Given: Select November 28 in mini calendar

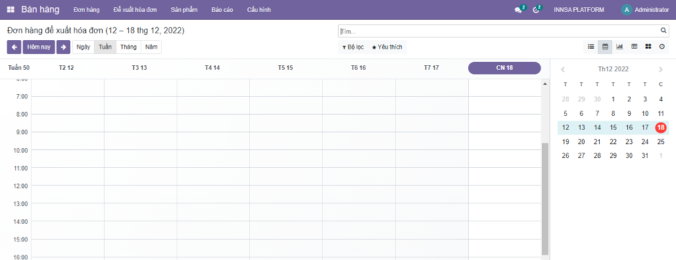Looking at the screenshot, I should tap(566, 99).
